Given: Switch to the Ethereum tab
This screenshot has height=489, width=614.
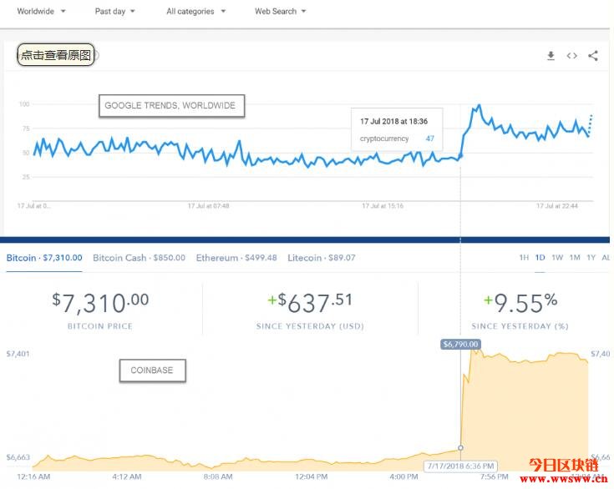Looking at the screenshot, I should 236,258.
